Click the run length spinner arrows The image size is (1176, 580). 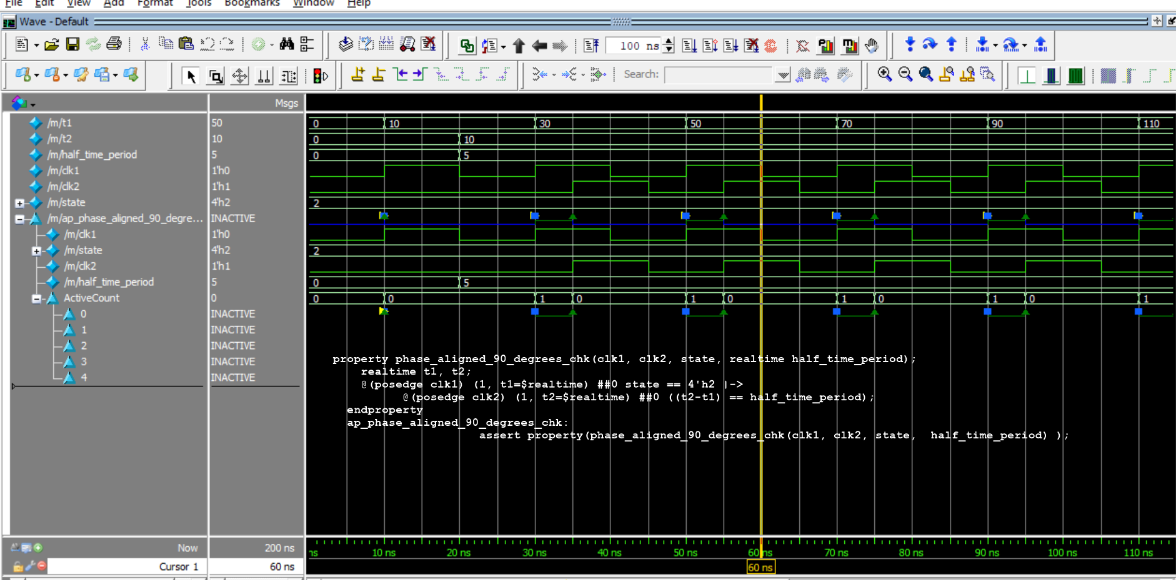[x=669, y=46]
